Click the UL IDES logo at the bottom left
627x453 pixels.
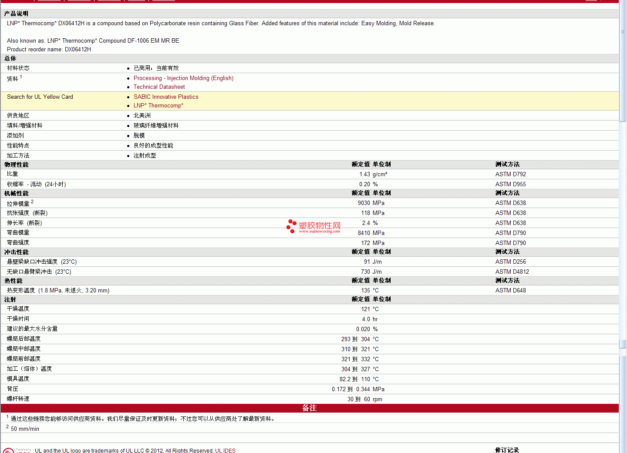pyautogui.click(x=17, y=450)
